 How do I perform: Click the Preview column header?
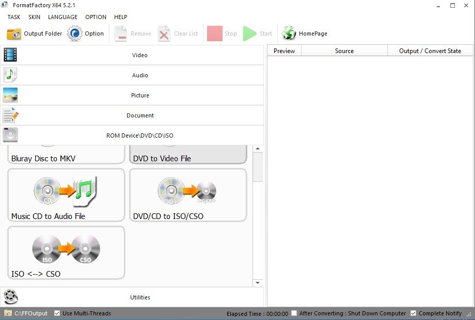tap(284, 51)
